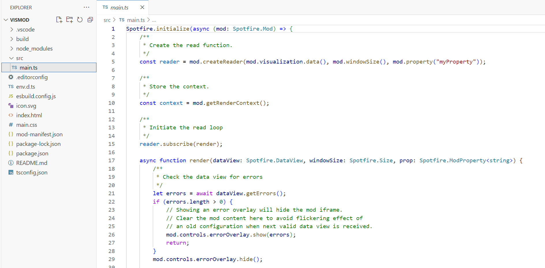Click the ellipsis breadcrumb segment
This screenshot has width=545, height=268.
pos(154,20)
